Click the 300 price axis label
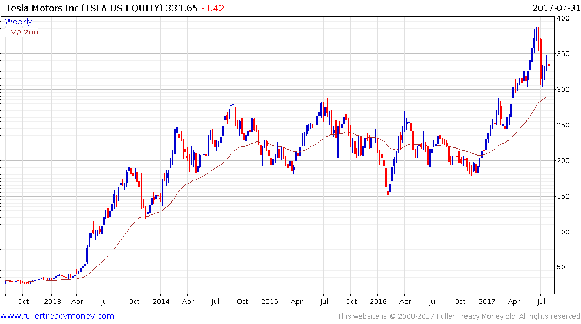The height and width of the screenshot is (324, 581). coord(564,89)
